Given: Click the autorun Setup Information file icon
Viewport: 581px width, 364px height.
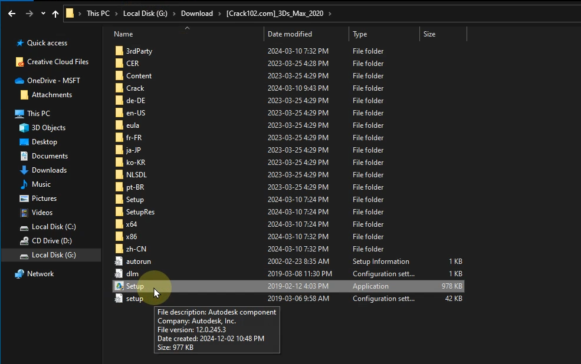Looking at the screenshot, I should (x=119, y=262).
